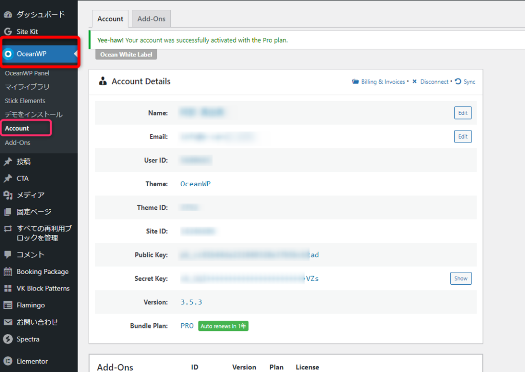The width and height of the screenshot is (525, 372).
Task: Click Show button for Secret Key
Action: [461, 279]
